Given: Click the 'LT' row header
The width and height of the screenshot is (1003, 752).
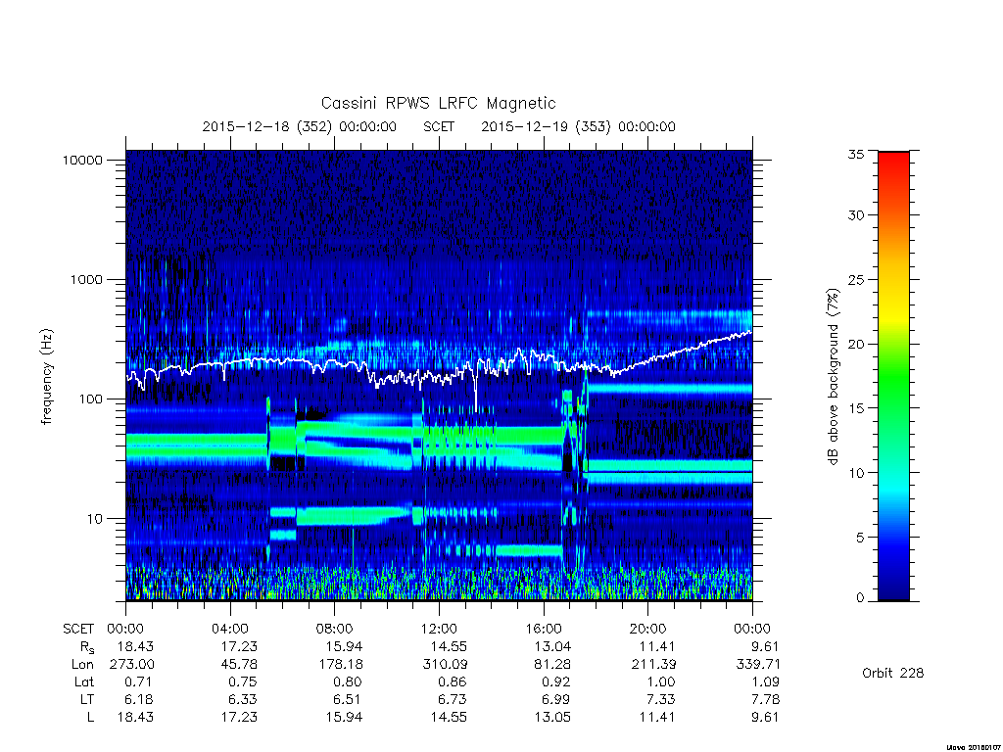Looking at the screenshot, I should [87, 699].
